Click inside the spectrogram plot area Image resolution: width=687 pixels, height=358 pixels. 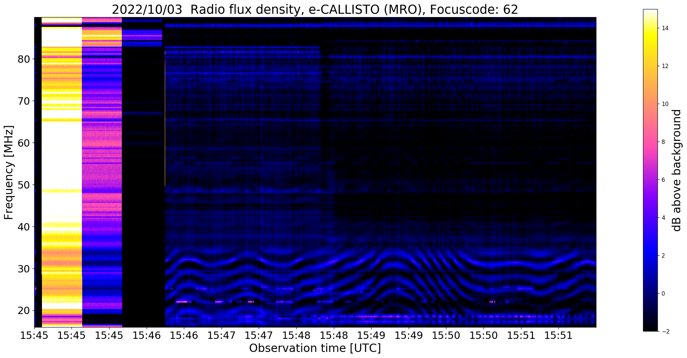click(315, 172)
